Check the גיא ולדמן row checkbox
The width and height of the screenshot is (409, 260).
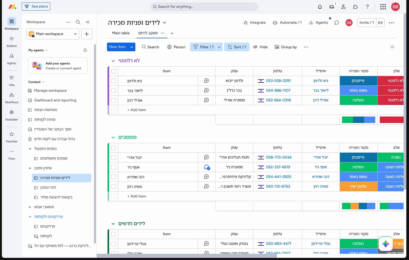coord(113,81)
